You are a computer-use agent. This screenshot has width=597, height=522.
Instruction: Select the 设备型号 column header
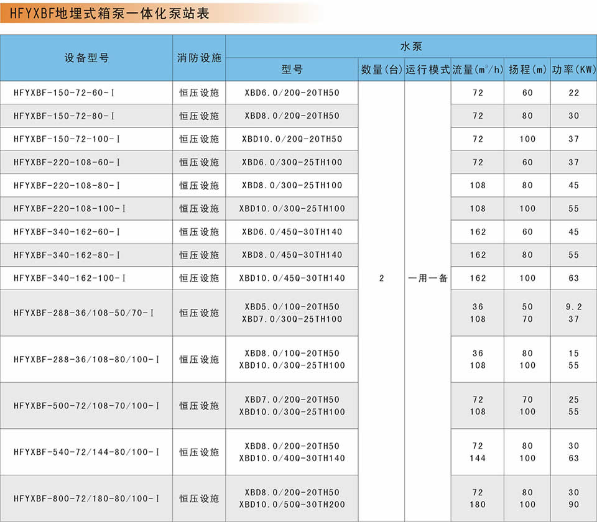click(x=86, y=58)
